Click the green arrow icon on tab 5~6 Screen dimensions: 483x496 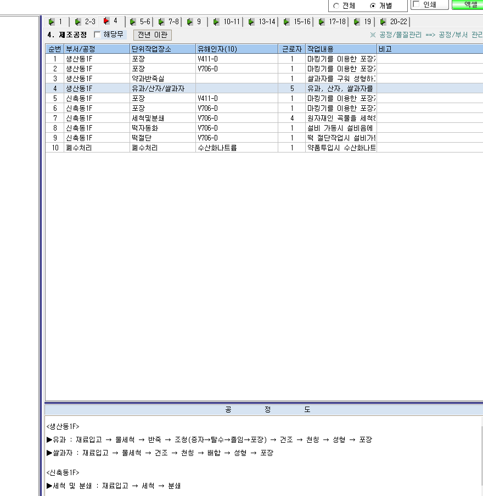[x=133, y=22]
